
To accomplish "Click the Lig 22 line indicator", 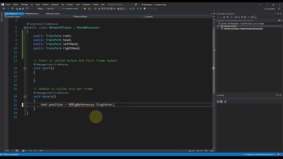I will point(191,151).
